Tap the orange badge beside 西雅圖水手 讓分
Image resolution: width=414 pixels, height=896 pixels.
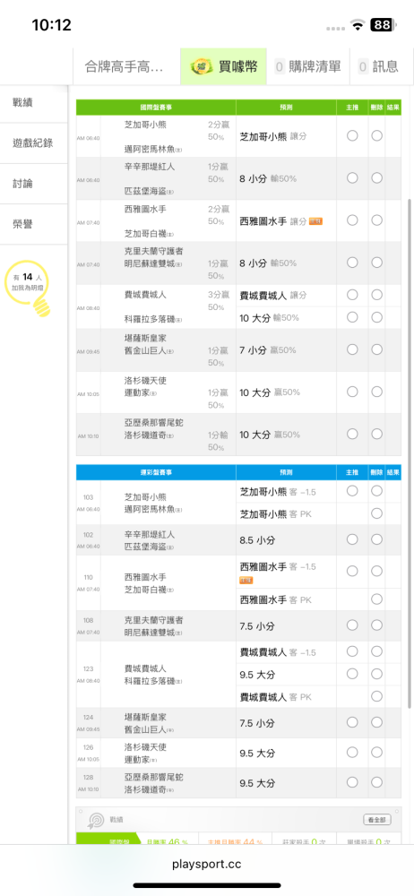pos(315,221)
